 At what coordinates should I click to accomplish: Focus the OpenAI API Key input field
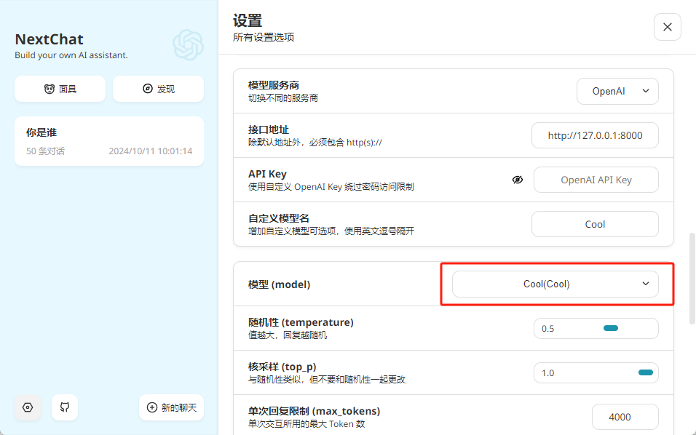[596, 180]
